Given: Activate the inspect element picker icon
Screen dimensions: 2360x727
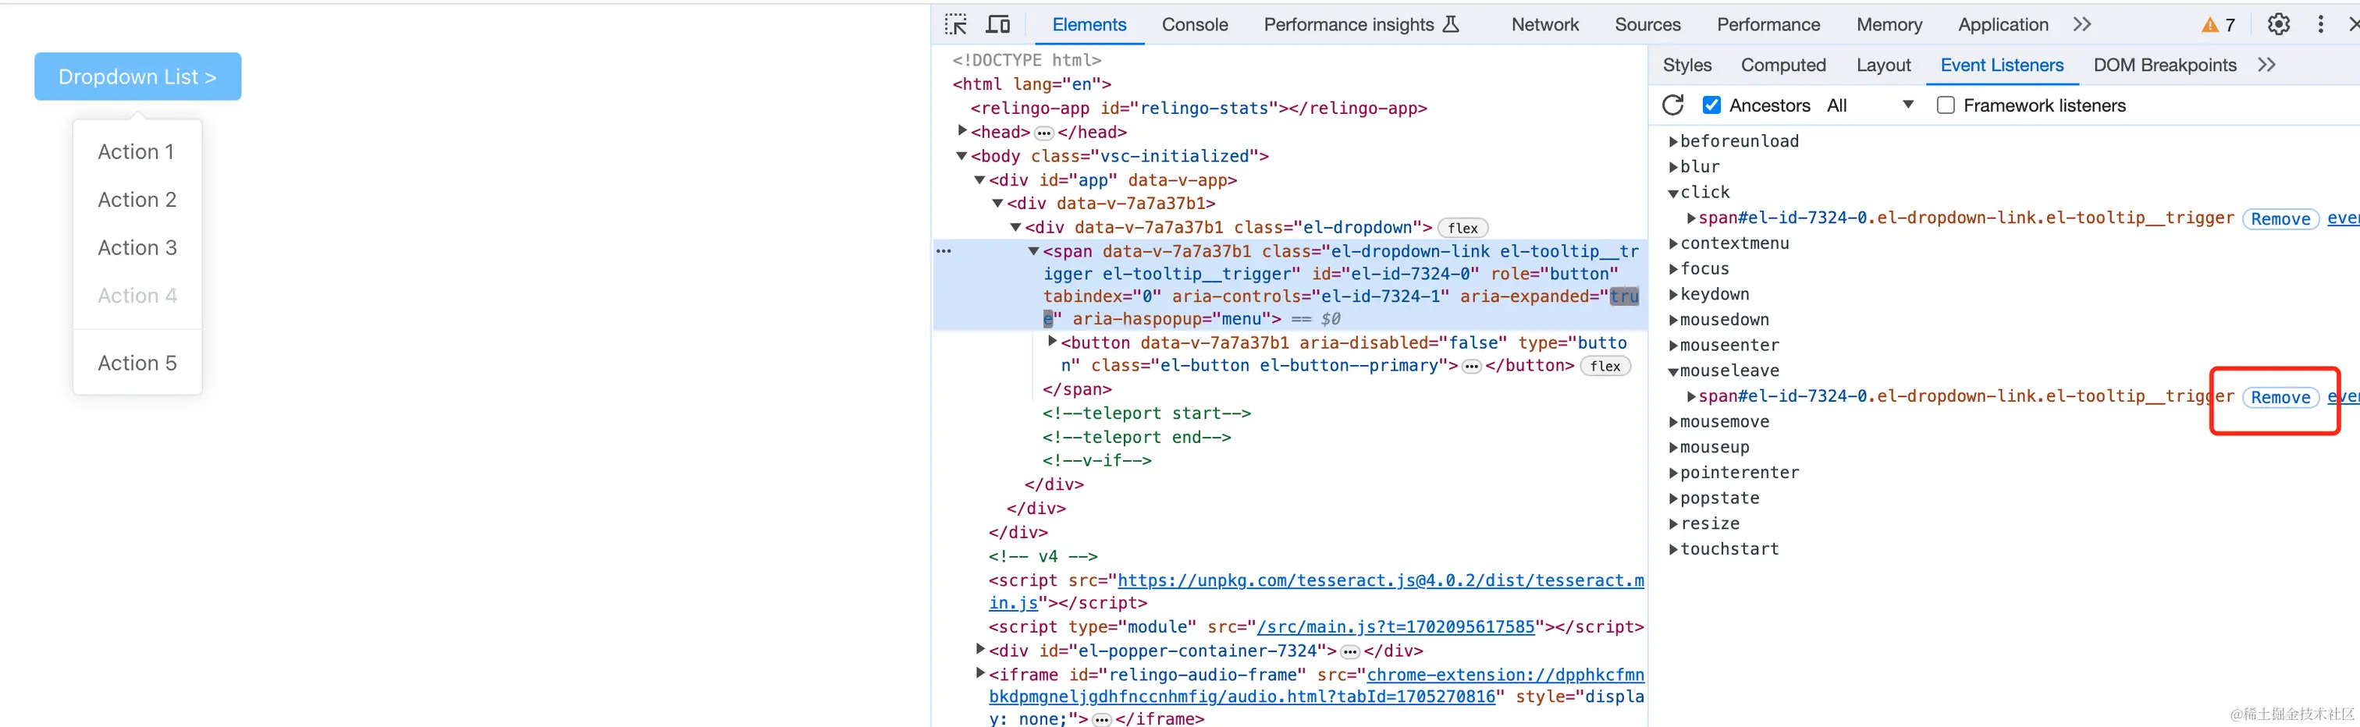Looking at the screenshot, I should tap(955, 25).
